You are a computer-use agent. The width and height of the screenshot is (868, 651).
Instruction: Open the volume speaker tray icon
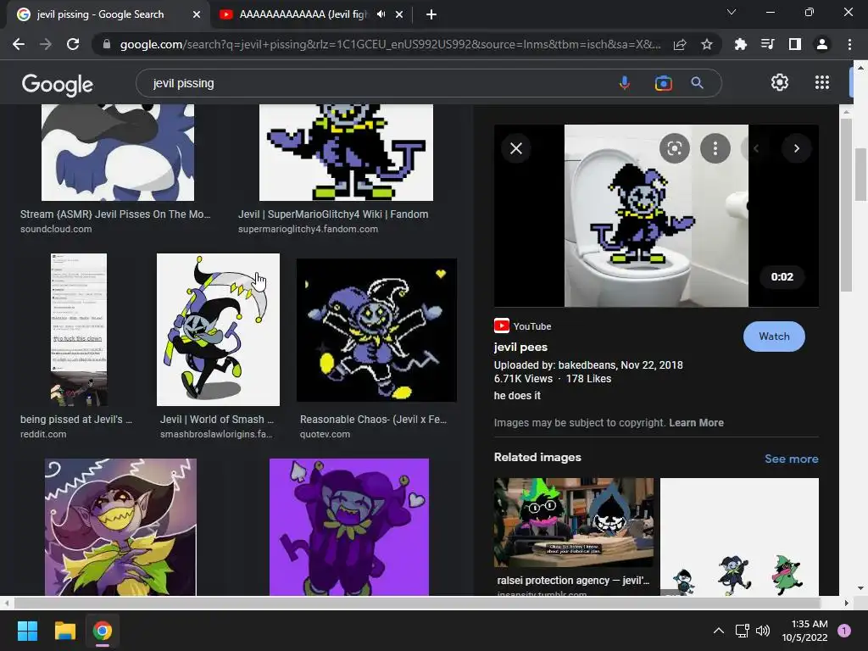click(x=763, y=631)
